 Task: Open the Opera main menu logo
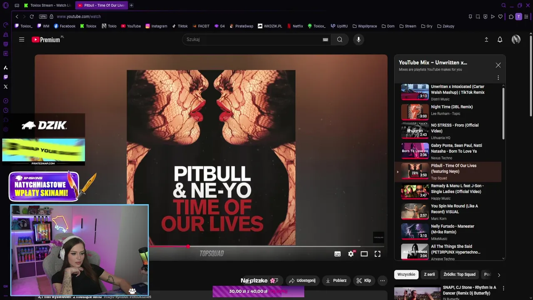pos(5,5)
